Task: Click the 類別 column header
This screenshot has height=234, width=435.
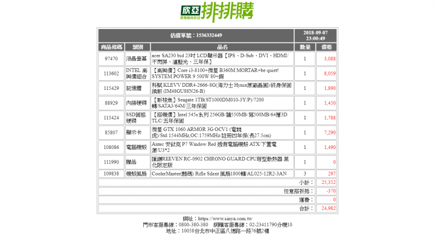Action: click(x=138, y=47)
